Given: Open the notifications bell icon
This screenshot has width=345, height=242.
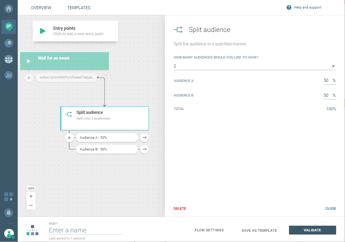Looking at the screenshot, I should [9, 213].
